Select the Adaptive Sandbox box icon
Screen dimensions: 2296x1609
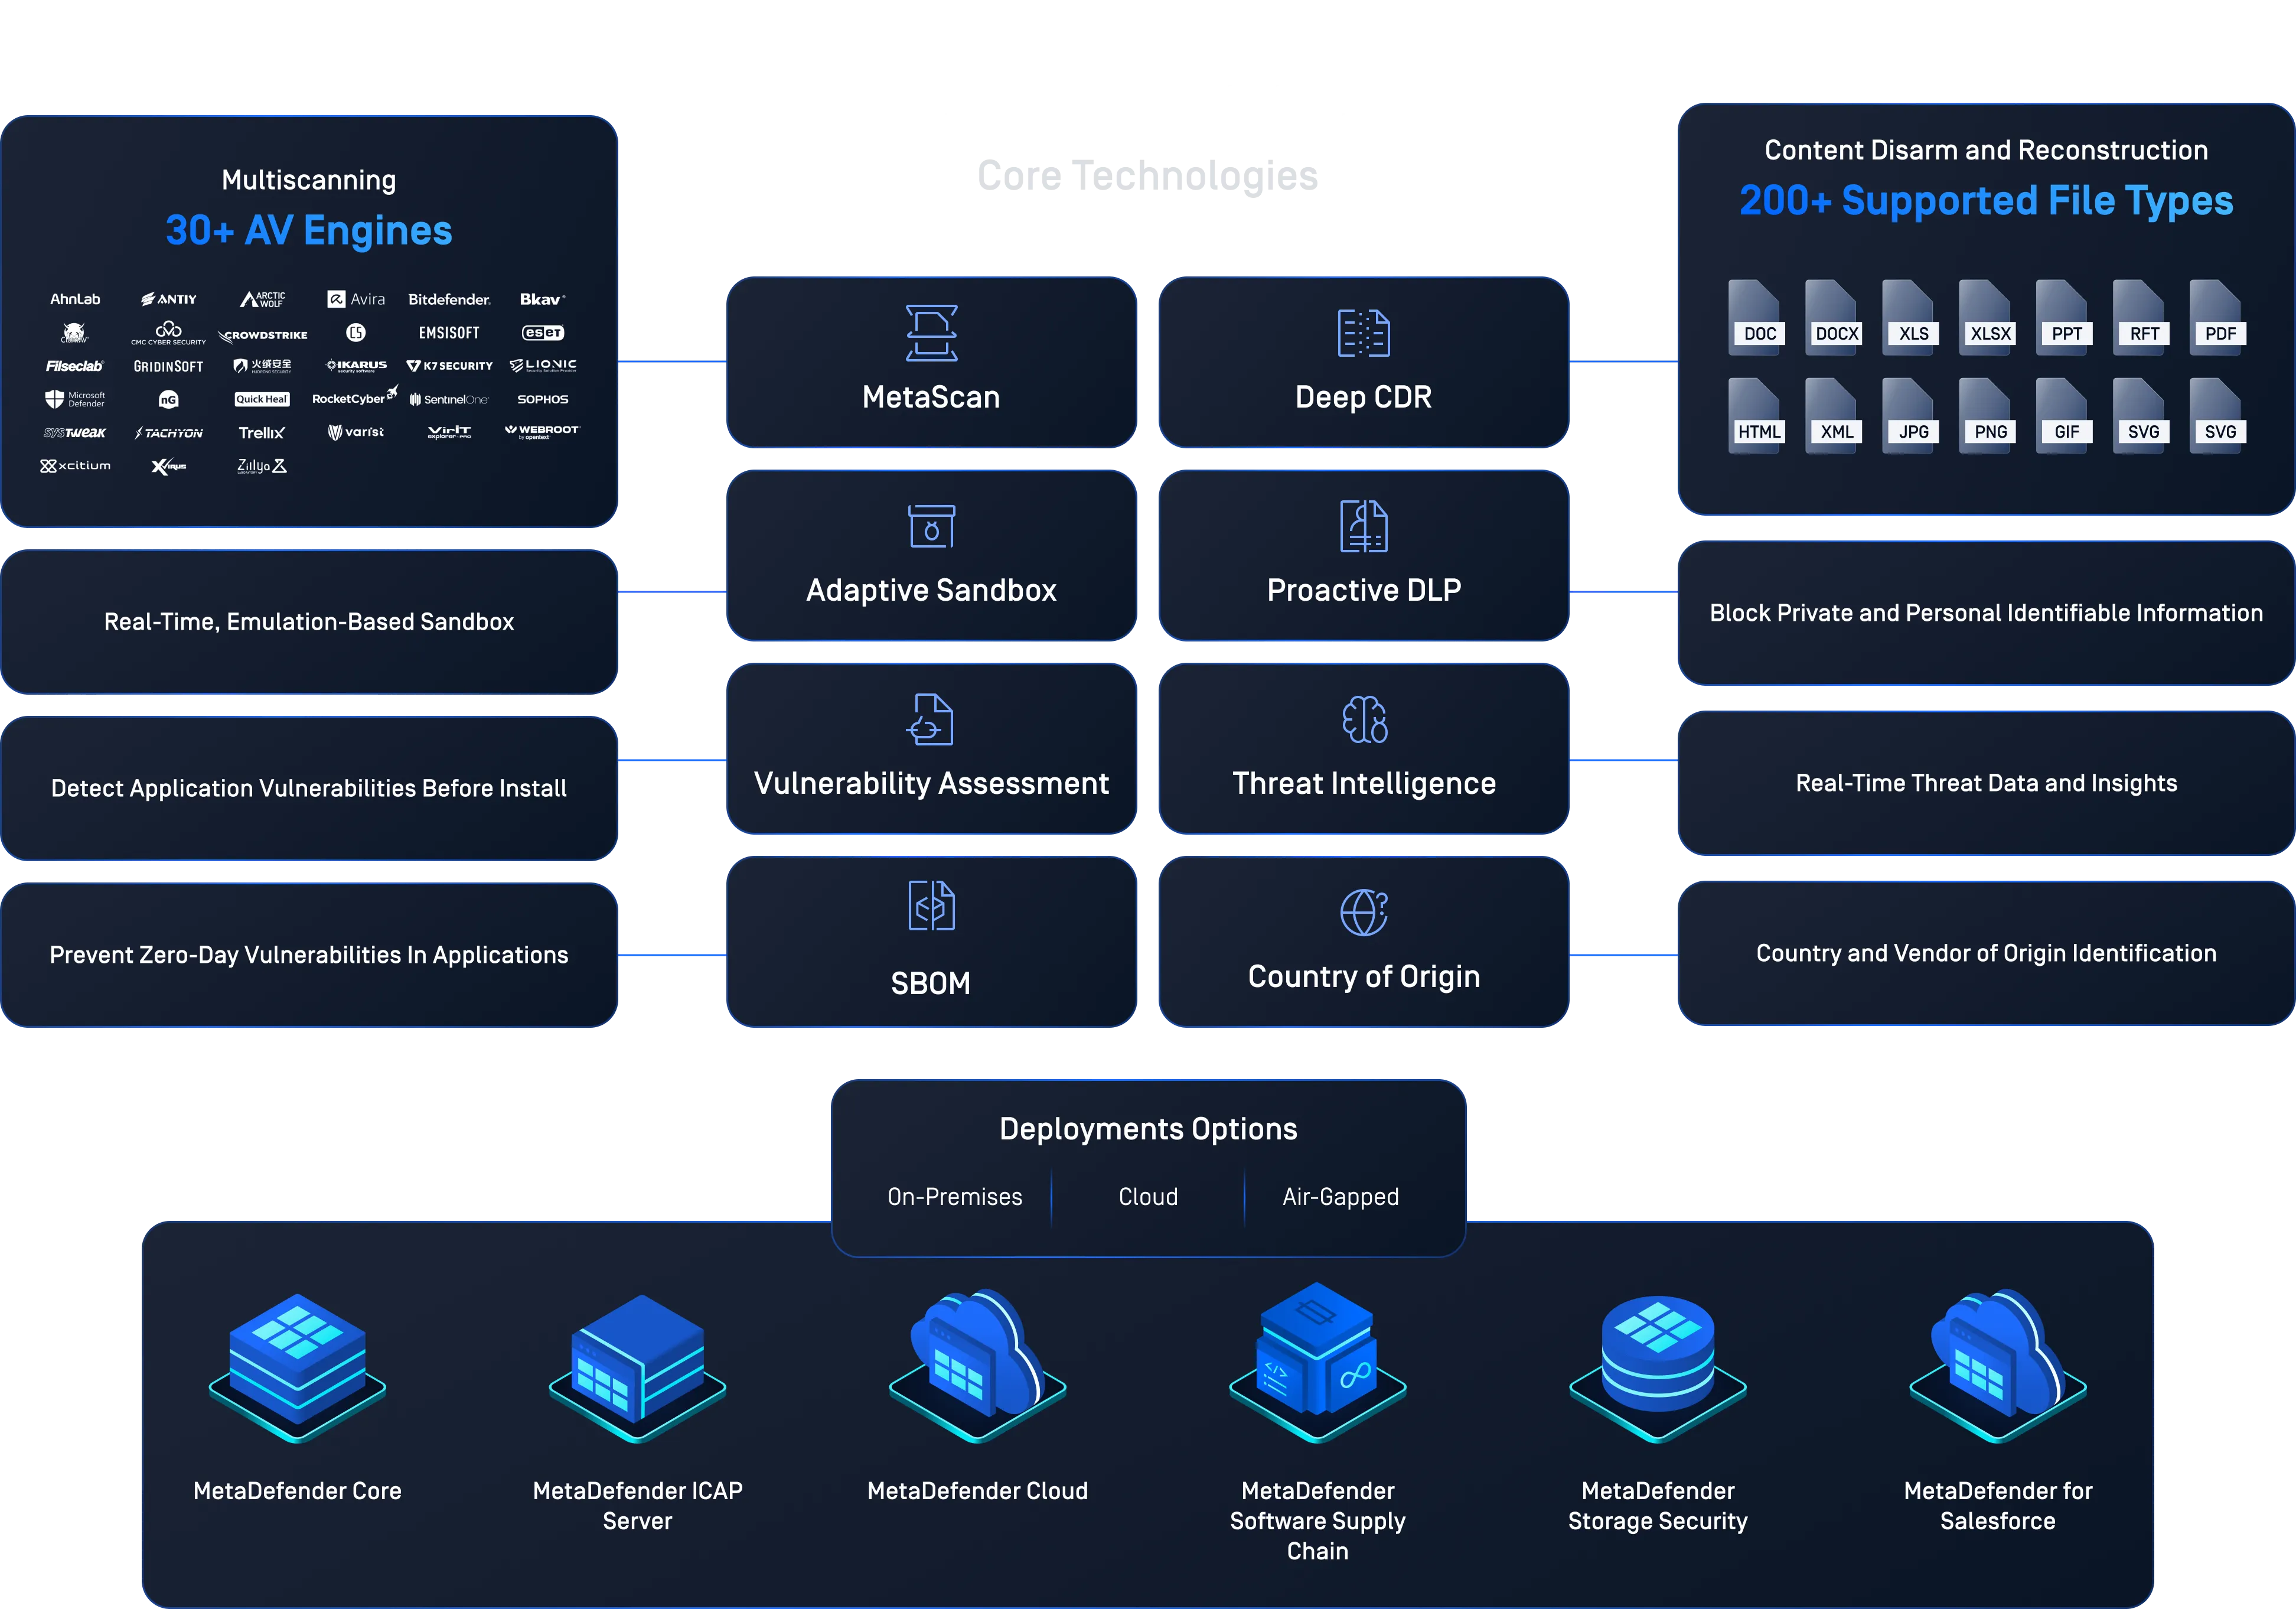931,526
